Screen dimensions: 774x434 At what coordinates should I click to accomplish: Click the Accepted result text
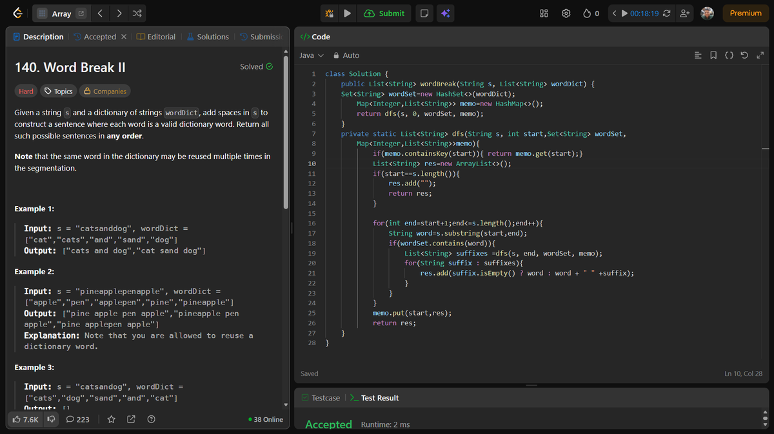coord(328,424)
